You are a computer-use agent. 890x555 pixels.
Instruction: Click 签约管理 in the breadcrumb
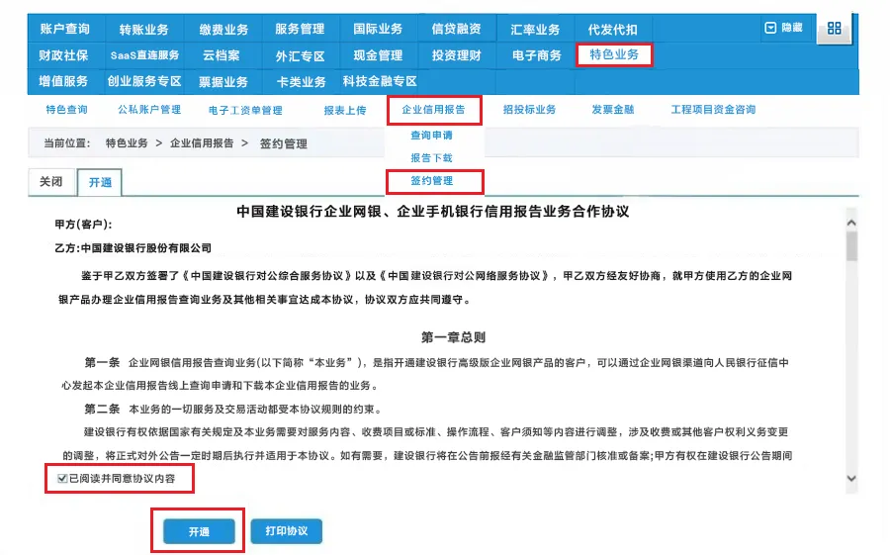click(x=283, y=143)
